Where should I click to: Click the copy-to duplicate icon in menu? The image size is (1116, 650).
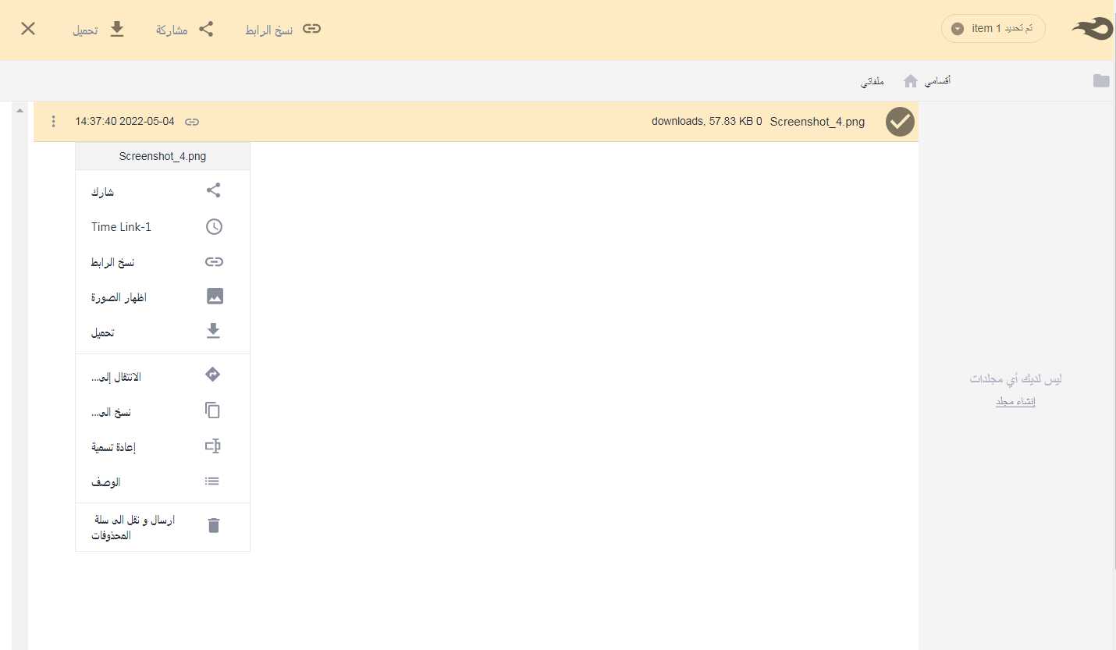click(x=212, y=410)
